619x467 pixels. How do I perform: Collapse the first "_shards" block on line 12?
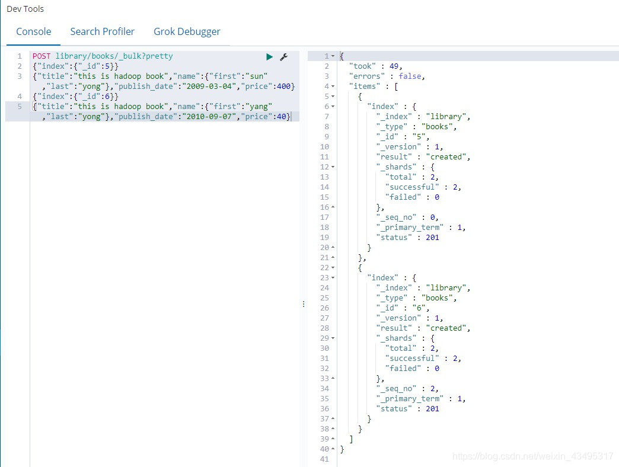[x=333, y=167]
